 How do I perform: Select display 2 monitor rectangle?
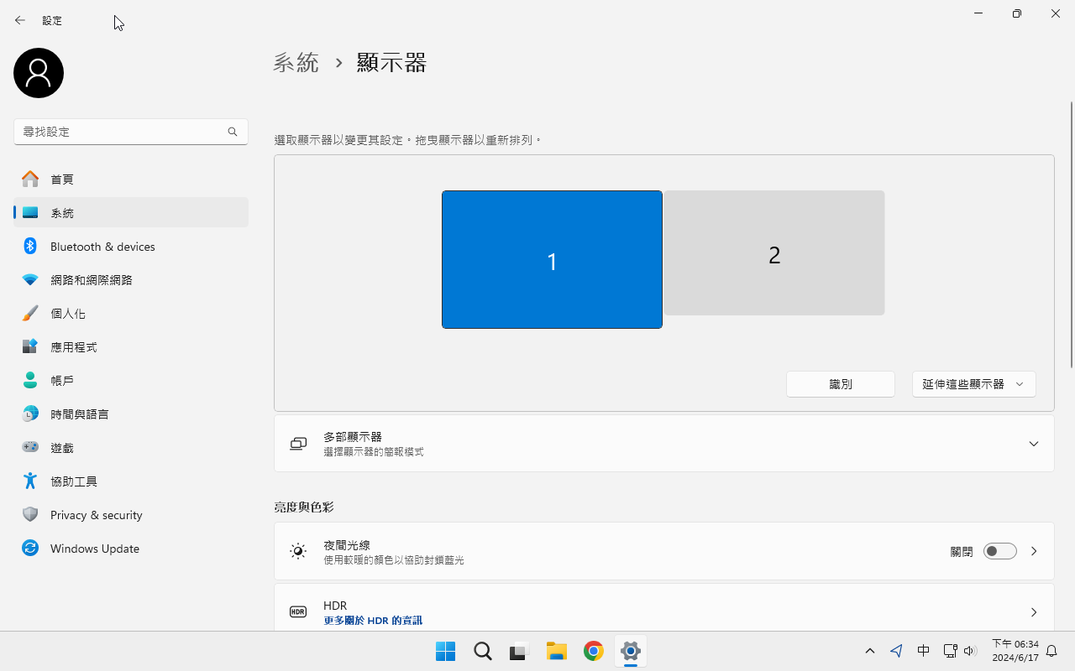click(774, 253)
